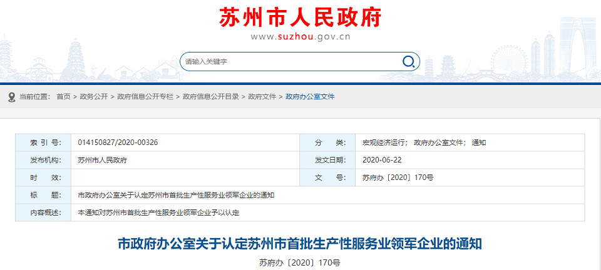Viewport: 601px width, 270px height.
Task: Navigate to 政府信息公开目录 breadcrumb
Action: point(210,97)
